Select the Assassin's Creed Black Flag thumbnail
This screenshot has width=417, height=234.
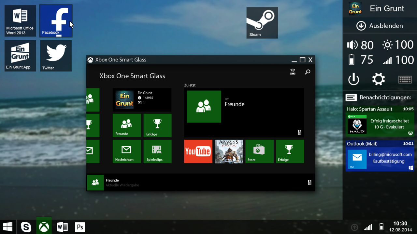tap(229, 151)
